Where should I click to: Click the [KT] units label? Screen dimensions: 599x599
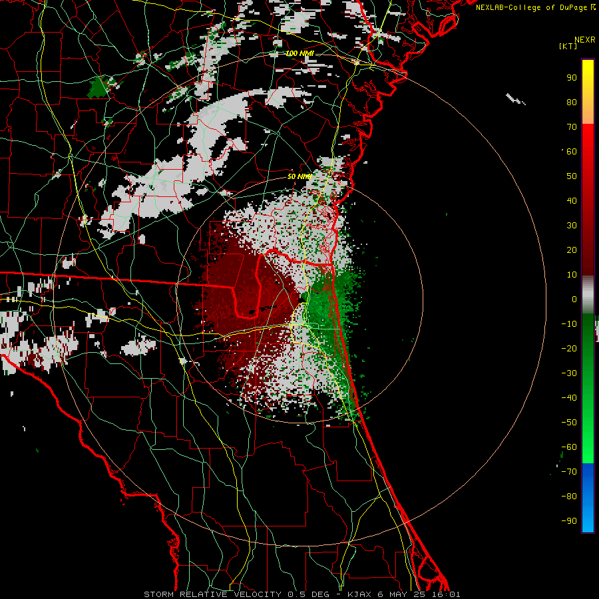click(x=568, y=46)
